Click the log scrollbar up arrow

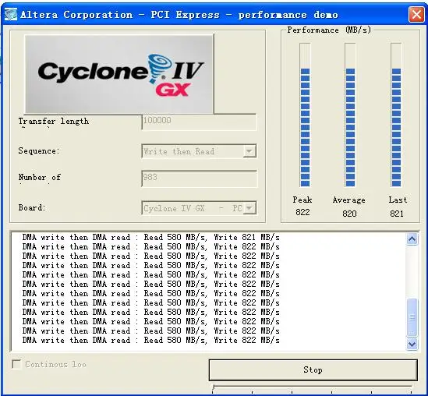tap(412, 239)
